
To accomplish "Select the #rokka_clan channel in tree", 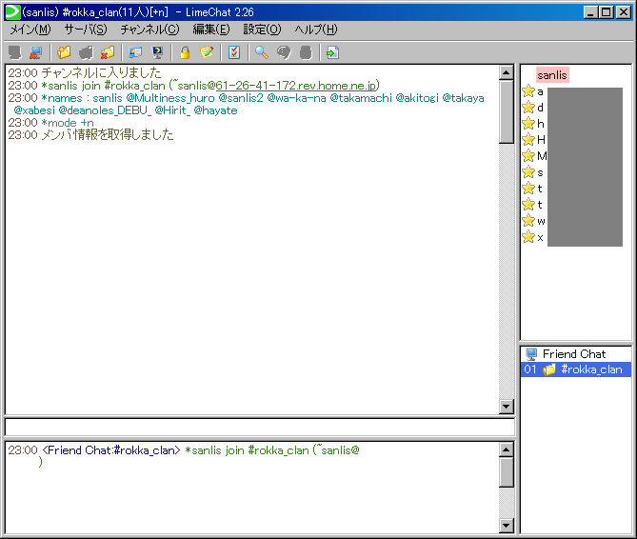I will [590, 369].
